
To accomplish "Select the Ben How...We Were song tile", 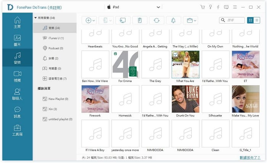I will 95,65.
